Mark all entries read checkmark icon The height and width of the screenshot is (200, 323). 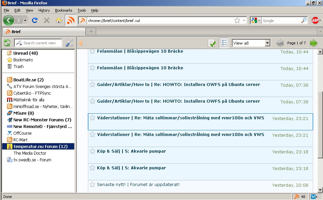[x=212, y=43]
